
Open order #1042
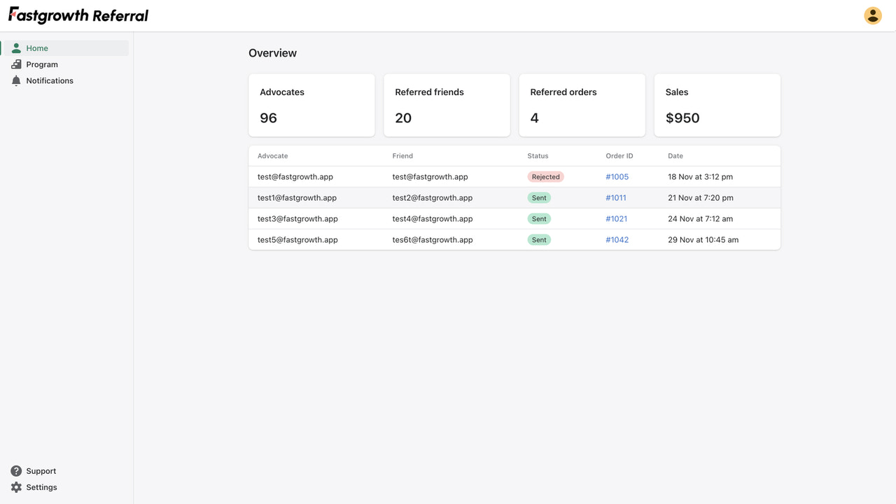coord(617,239)
